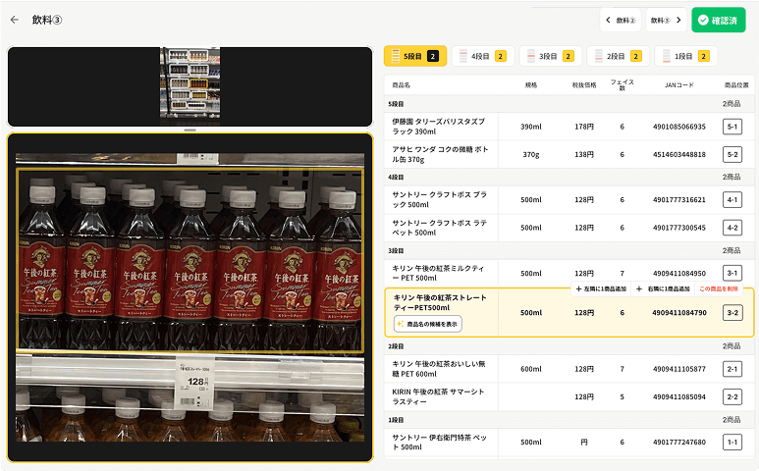Click JAN code 4901777300545
Viewport: 759px width, 471px height.
click(x=679, y=228)
